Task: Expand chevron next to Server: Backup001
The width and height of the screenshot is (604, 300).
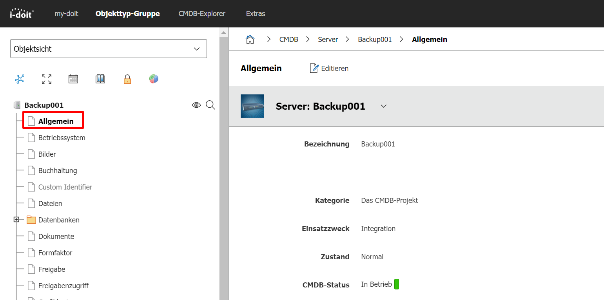Action: 384,106
